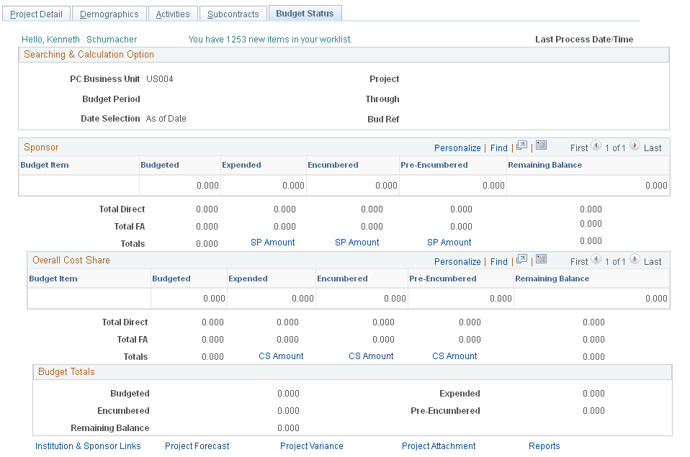Open Overall Cost Share grid in new window
This screenshot has height=457, width=690.
tap(520, 261)
